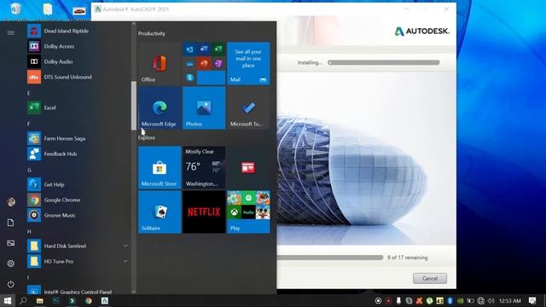Click the app list scrollbar thumb
Image resolution: width=546 pixels, height=307 pixels.
coord(134,106)
